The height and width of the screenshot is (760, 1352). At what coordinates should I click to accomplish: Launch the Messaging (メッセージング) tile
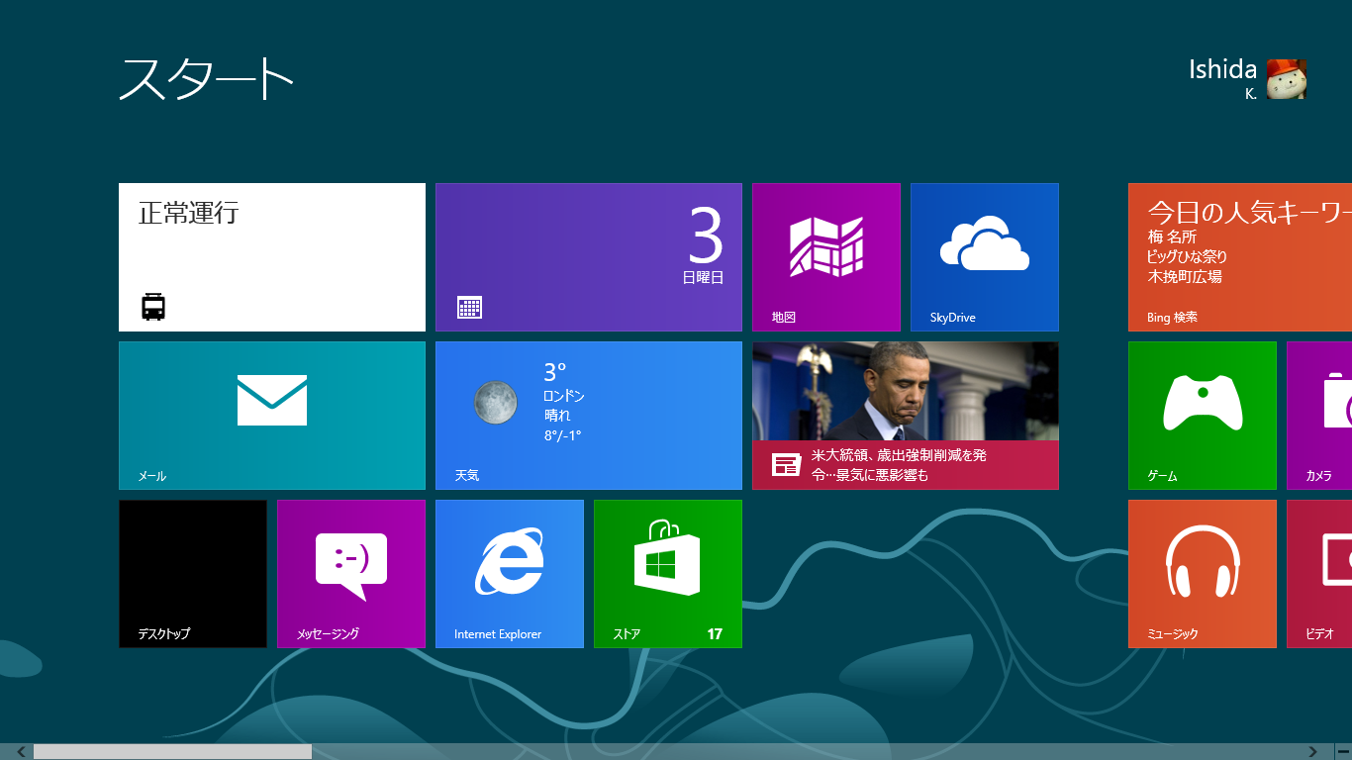click(x=351, y=574)
